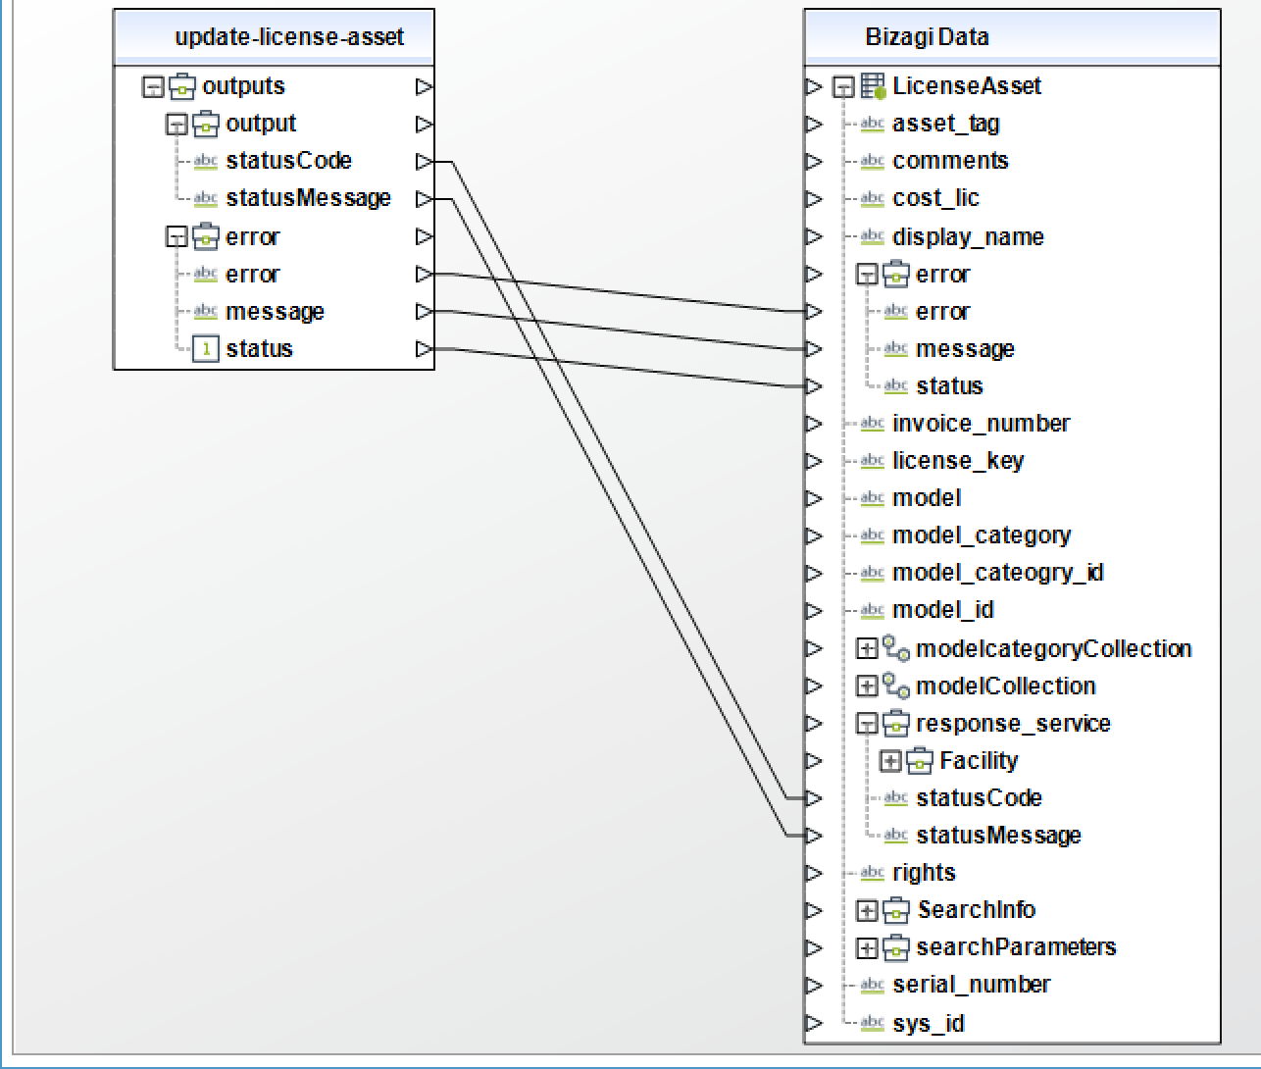
Task: Click the output connector arrow for message in update-license-asset
Action: pyautogui.click(x=424, y=312)
